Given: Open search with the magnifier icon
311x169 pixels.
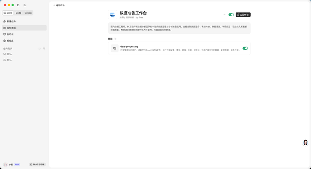Looking at the screenshot, I should tap(25, 5).
